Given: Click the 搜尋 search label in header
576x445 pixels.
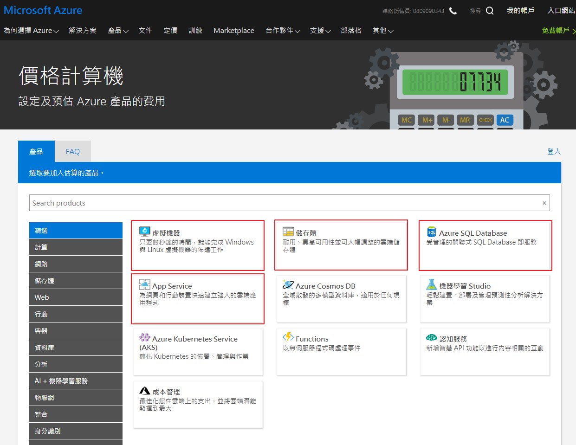Looking at the screenshot, I should tap(475, 11).
